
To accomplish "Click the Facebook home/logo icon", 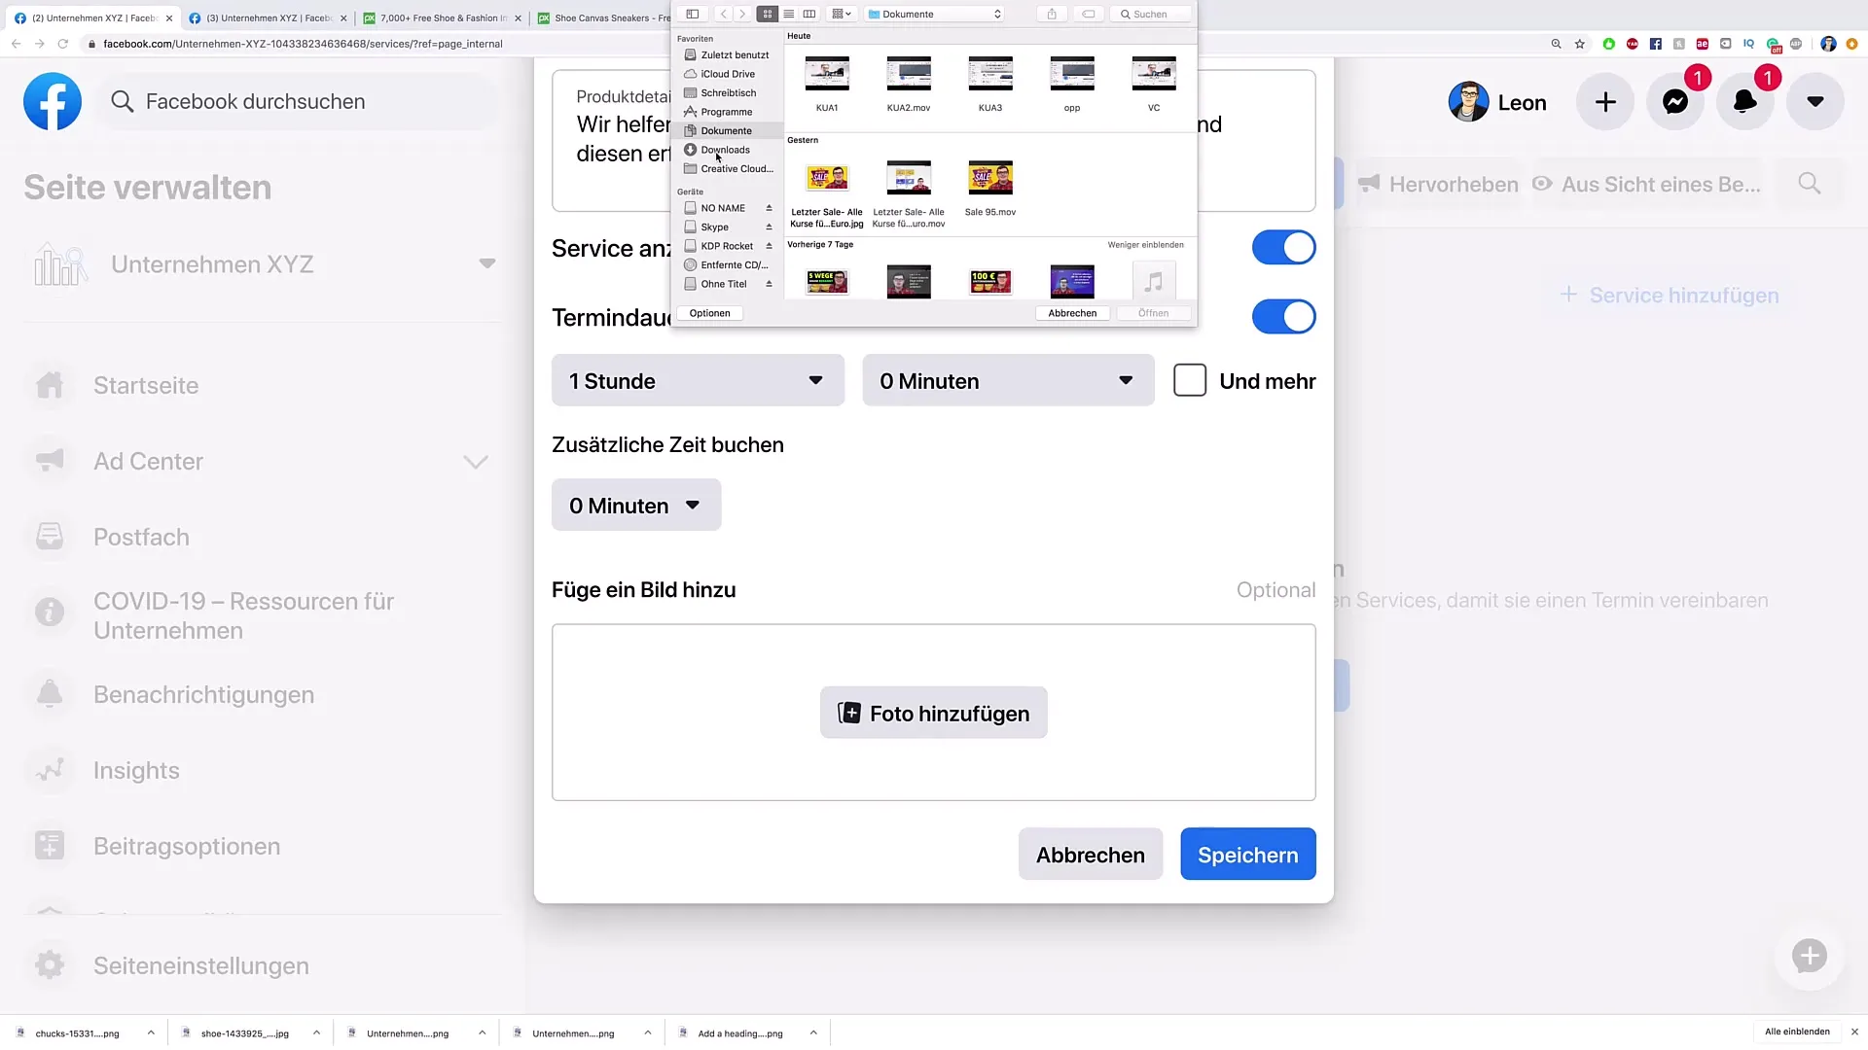I will tap(52, 101).
